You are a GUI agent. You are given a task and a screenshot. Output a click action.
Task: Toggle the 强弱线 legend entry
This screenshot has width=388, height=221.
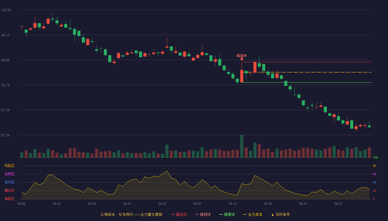tap(203, 214)
